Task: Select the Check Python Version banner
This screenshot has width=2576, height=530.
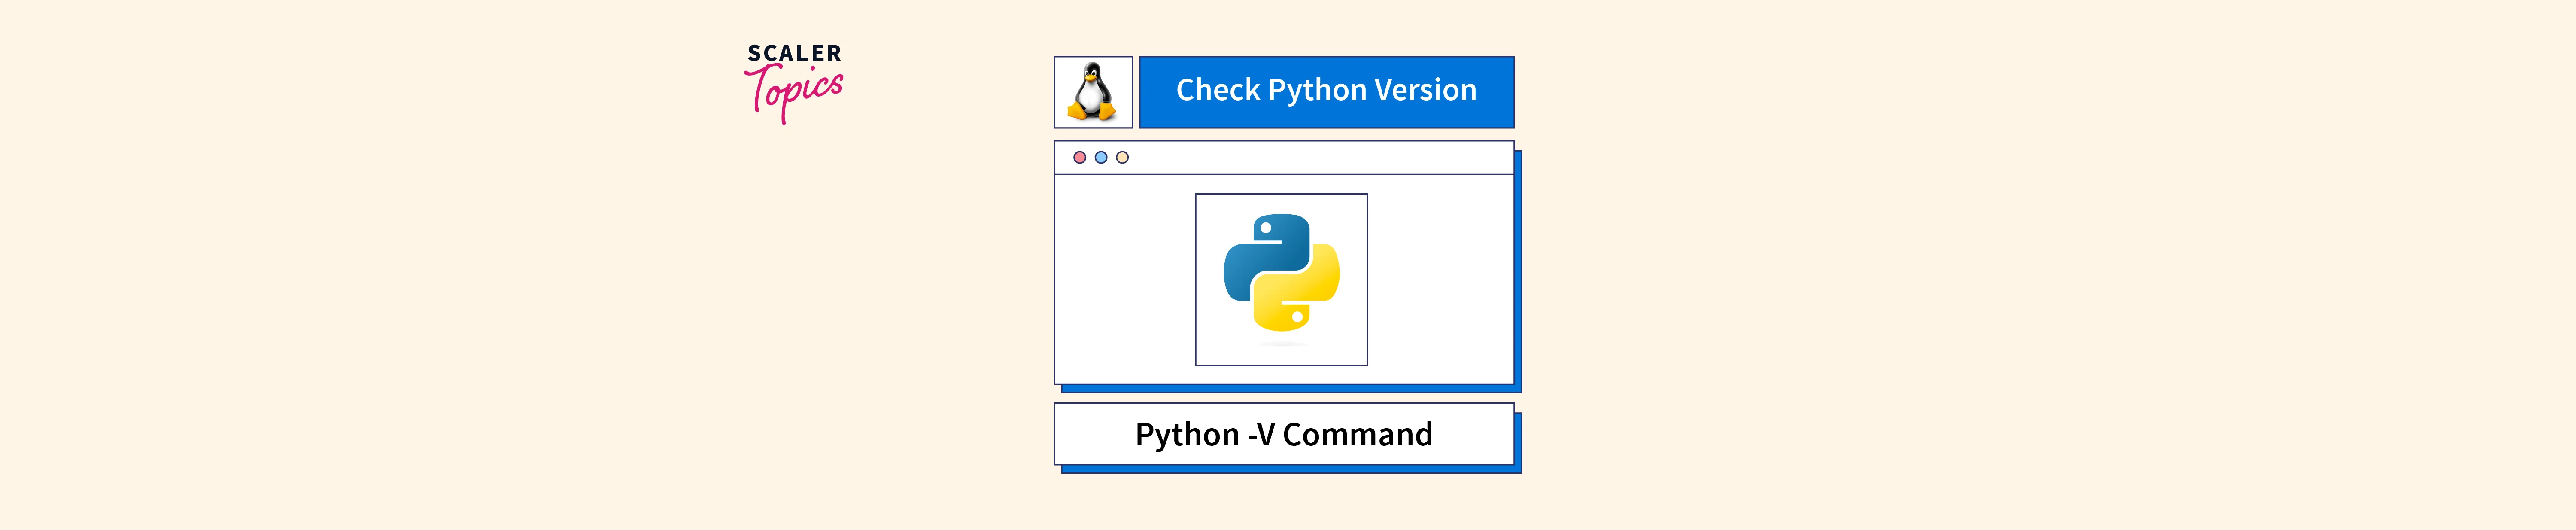Action: [1326, 91]
